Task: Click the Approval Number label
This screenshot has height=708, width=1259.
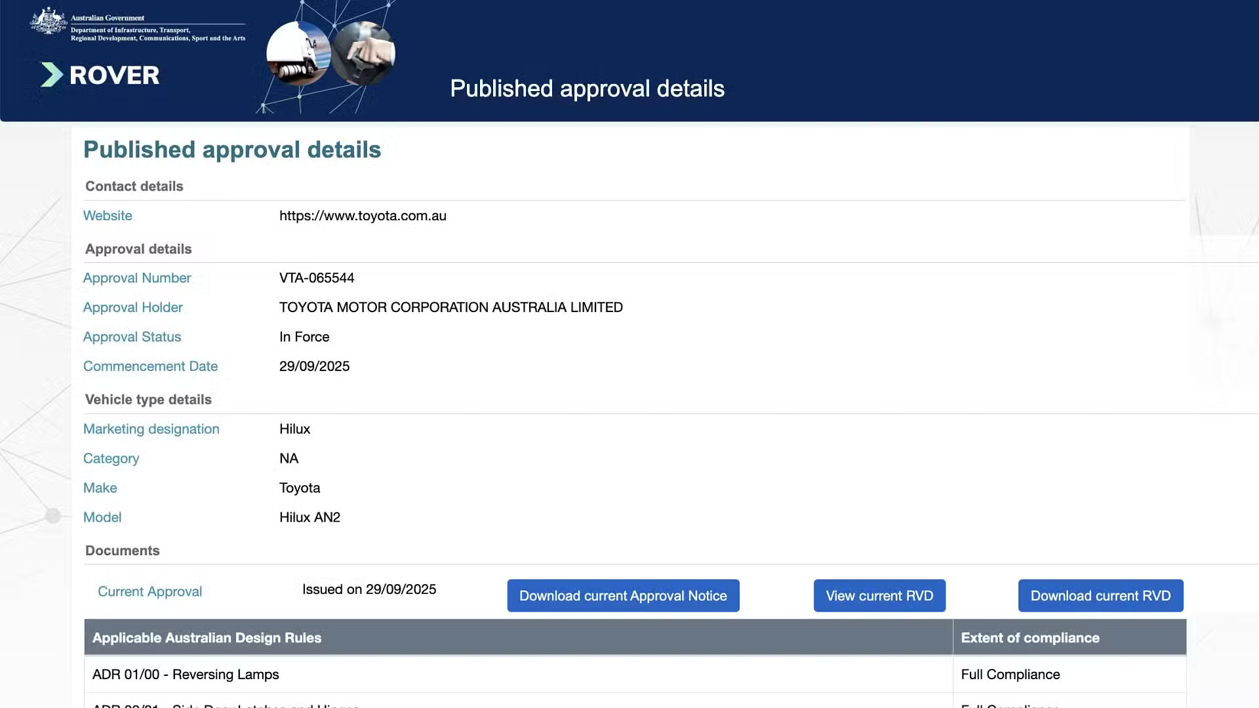Action: pyautogui.click(x=137, y=278)
